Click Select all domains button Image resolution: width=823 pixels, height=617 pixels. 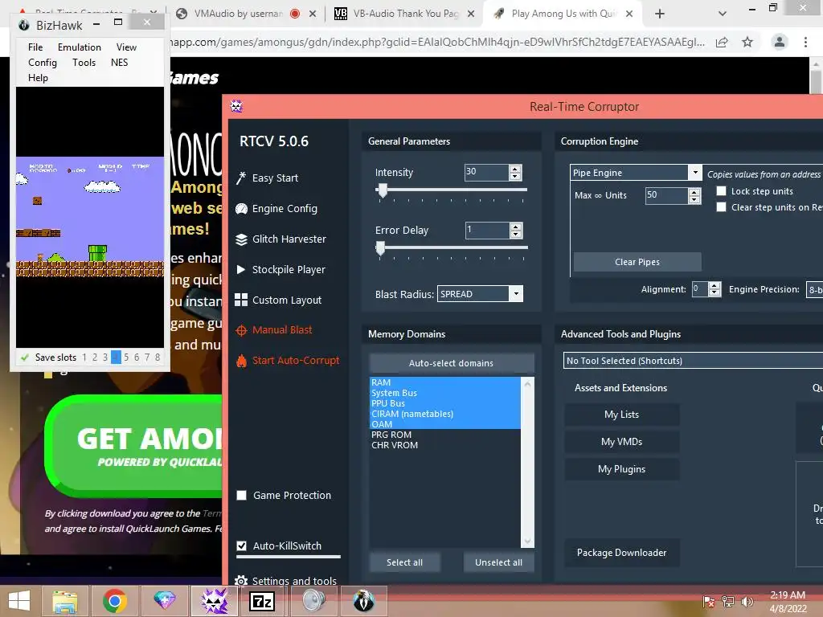(405, 562)
